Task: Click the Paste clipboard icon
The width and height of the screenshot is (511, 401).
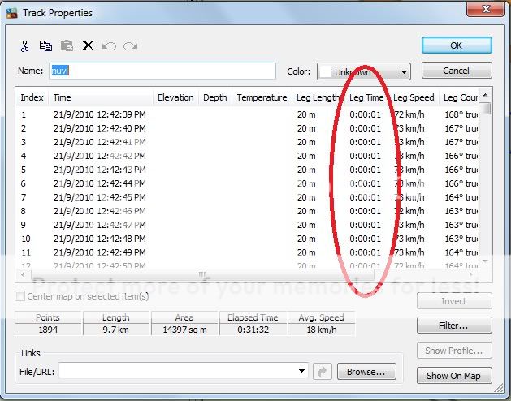Action: 67,46
